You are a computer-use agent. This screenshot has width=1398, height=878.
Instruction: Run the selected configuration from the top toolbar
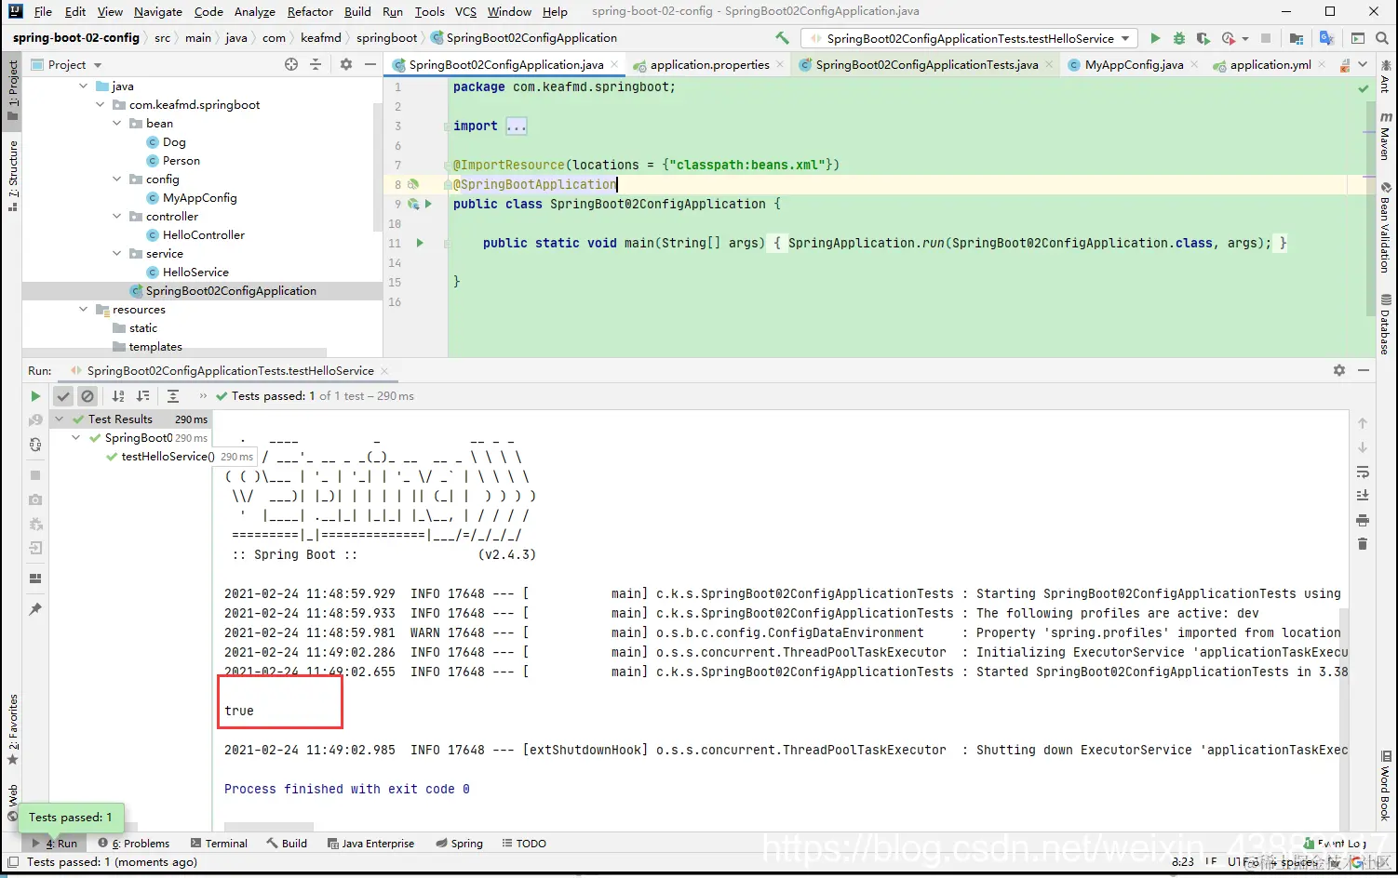[1155, 38]
